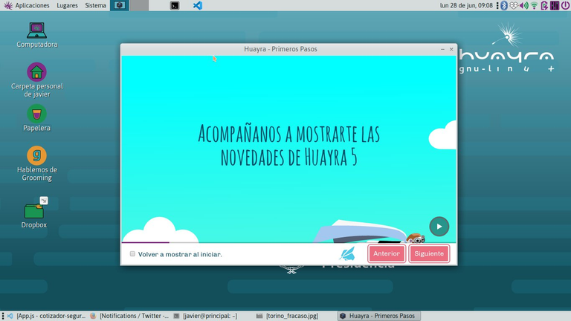Switch to the Notifications / Twitter taskbar window
The height and width of the screenshot is (321, 571).
[129, 316]
